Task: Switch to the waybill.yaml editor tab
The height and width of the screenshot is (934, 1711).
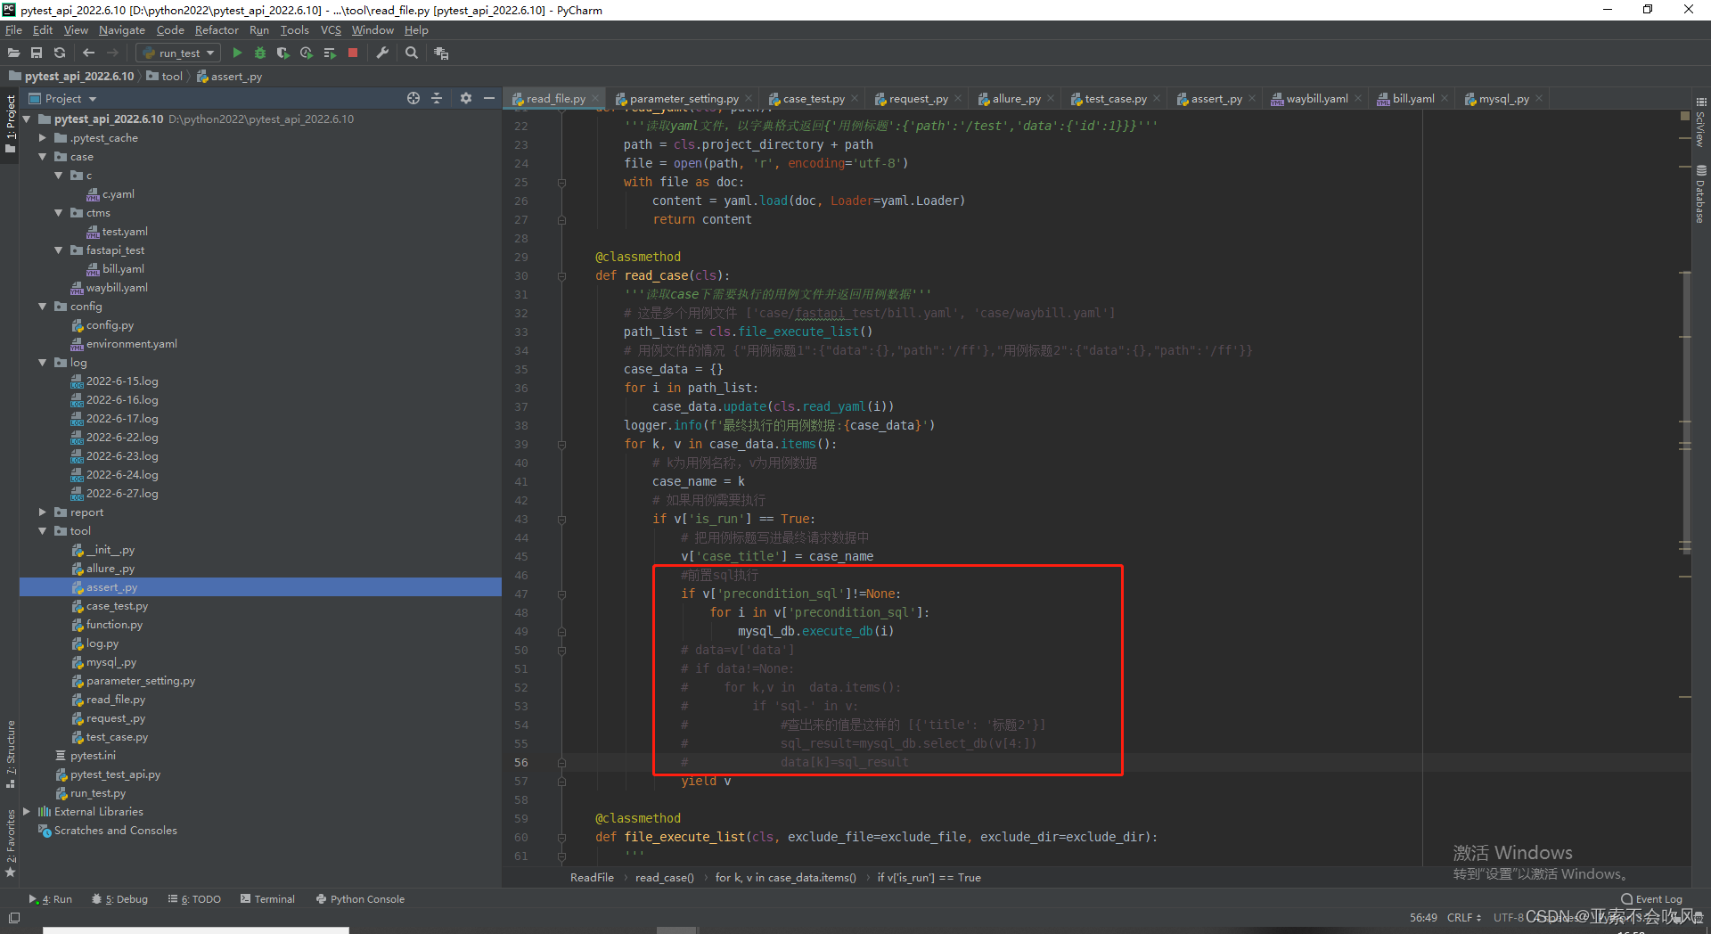Action: [1316, 99]
